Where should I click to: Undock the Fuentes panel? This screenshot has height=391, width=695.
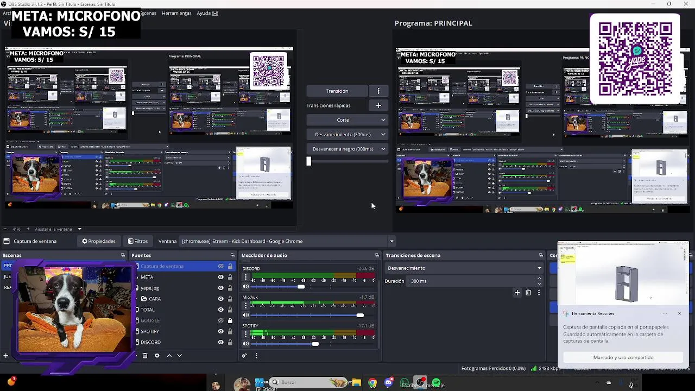click(x=232, y=255)
